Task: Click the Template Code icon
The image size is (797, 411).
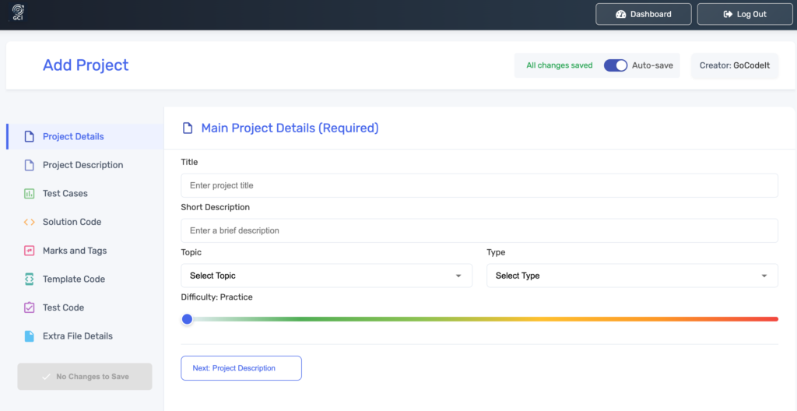Action: 30,279
